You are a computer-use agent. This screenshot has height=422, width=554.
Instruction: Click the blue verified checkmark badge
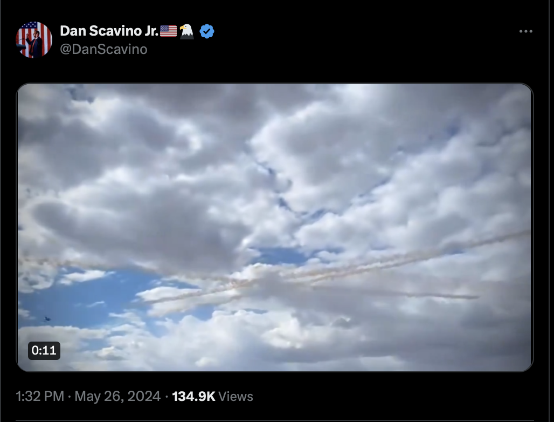click(207, 31)
